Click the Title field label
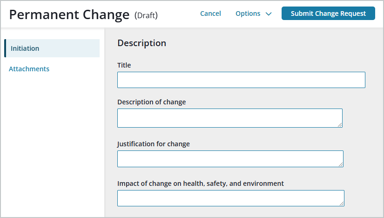384x218 pixels. coord(124,65)
